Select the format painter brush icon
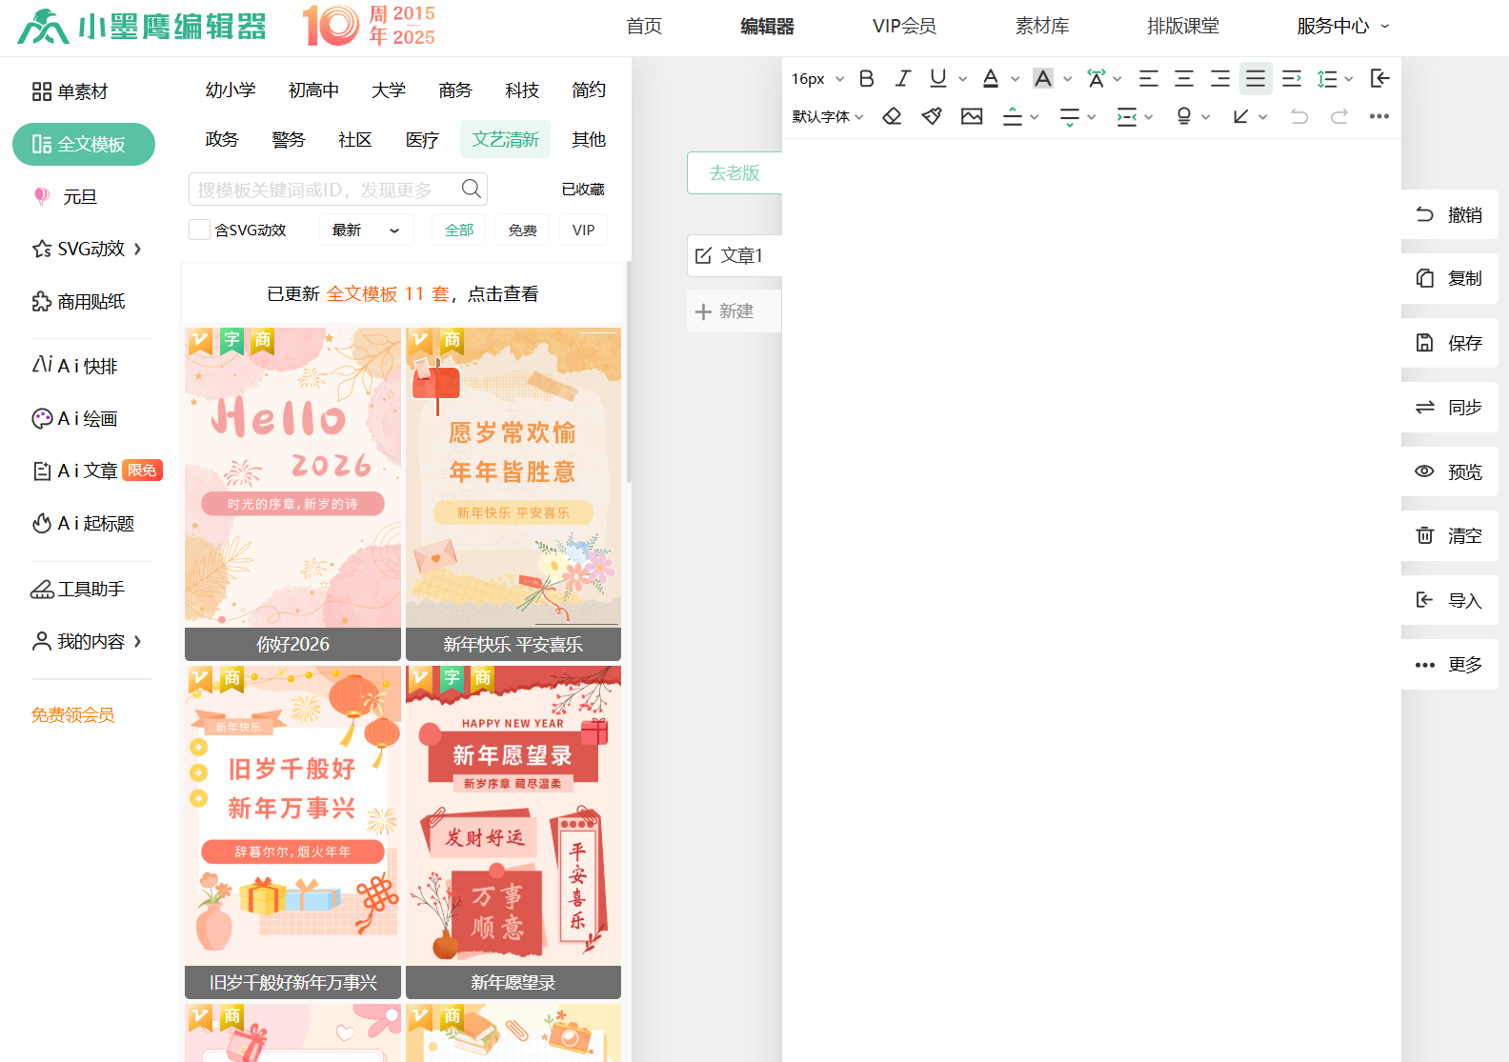This screenshot has height=1062, width=1509. pyautogui.click(x=932, y=116)
